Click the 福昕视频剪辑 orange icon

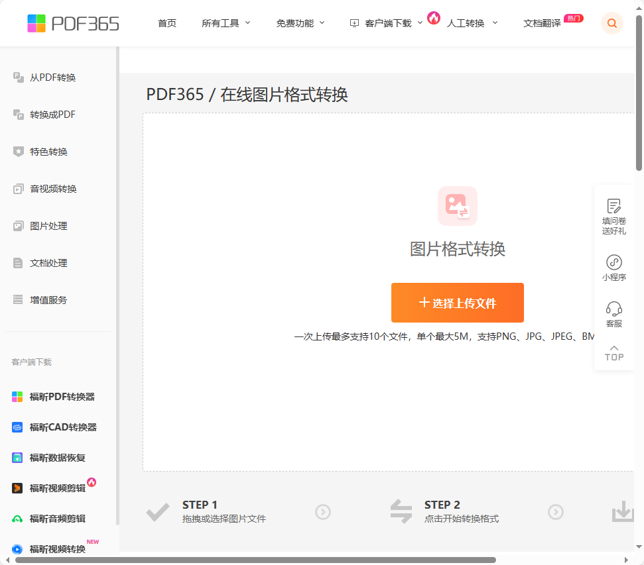tap(17, 488)
